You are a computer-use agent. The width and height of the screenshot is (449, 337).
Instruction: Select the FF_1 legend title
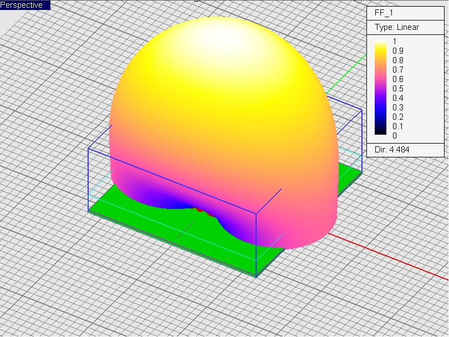[x=384, y=13]
